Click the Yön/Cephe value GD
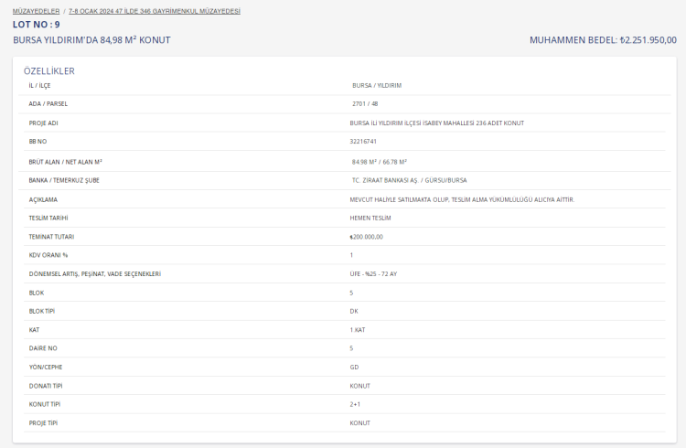The image size is (686, 448). [x=354, y=367]
